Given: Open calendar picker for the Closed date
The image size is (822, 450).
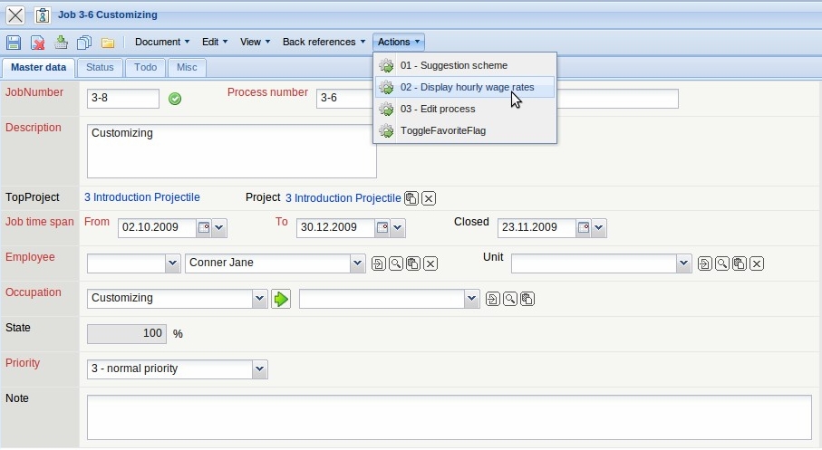Looking at the screenshot, I should [x=584, y=228].
